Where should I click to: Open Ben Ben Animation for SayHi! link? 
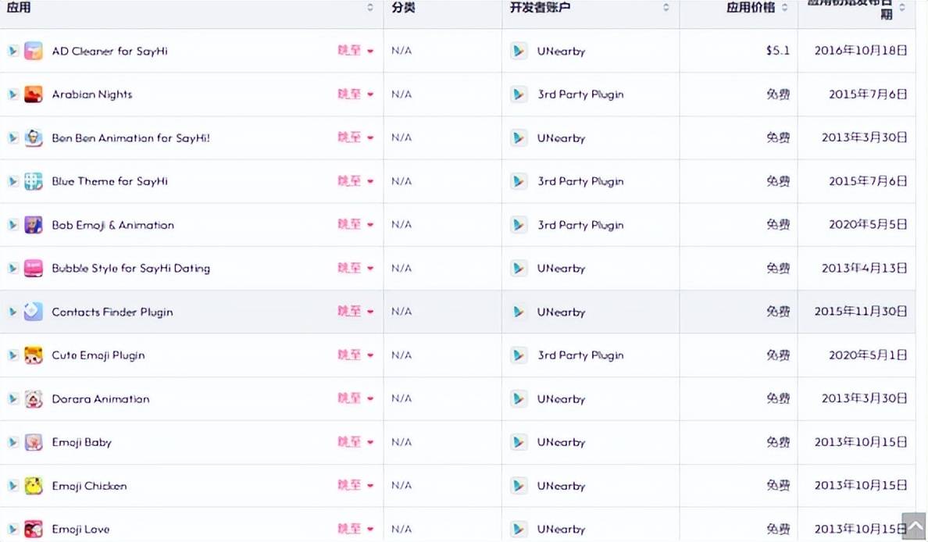point(130,138)
